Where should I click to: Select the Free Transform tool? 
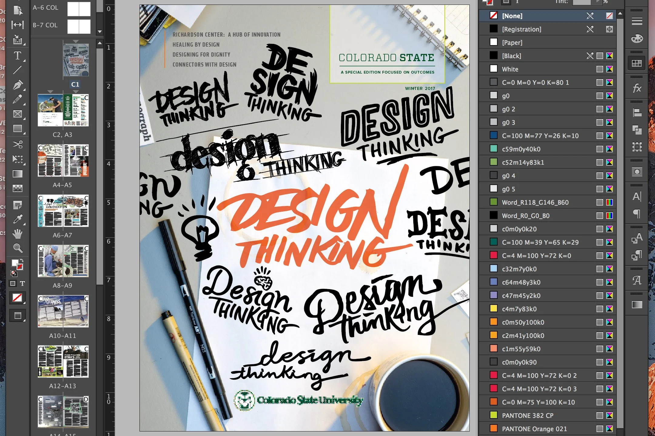18,159
